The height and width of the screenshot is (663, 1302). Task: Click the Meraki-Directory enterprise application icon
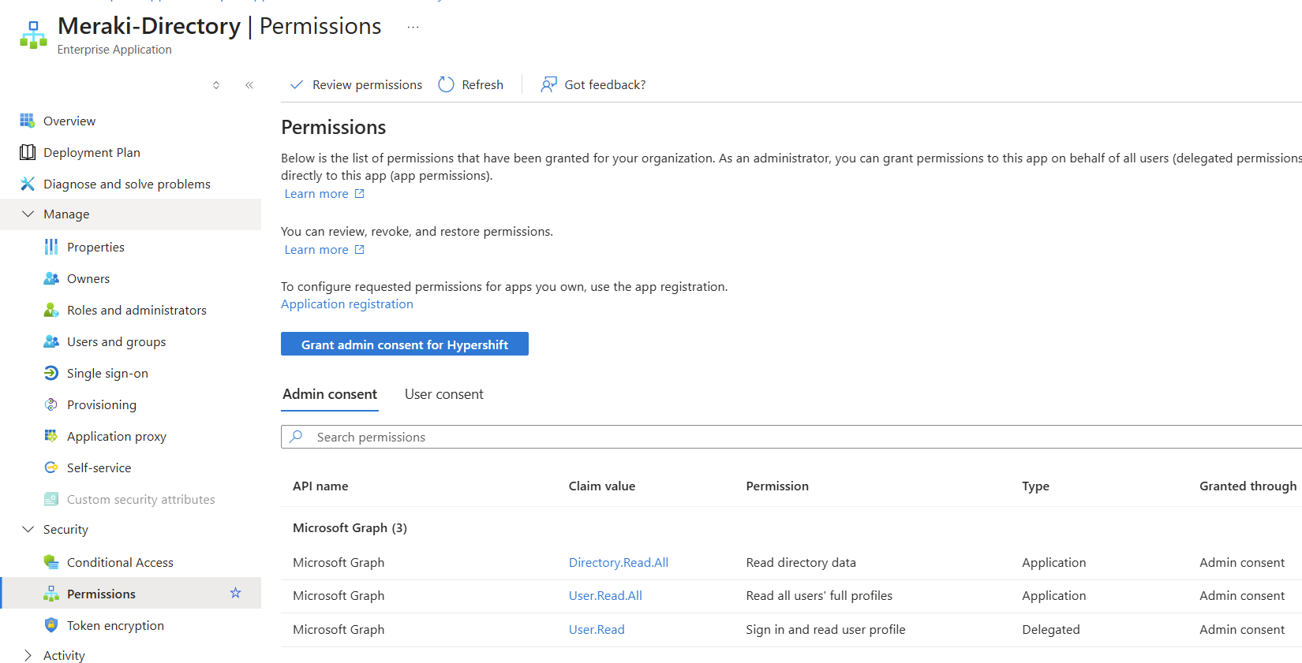pyautogui.click(x=33, y=35)
